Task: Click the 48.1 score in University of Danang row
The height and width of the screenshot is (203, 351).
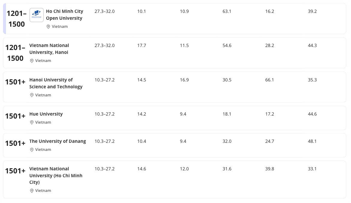Action: coord(312,141)
